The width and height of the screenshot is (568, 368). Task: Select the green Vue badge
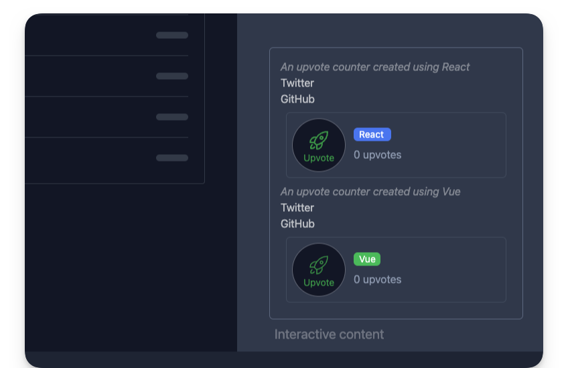pyautogui.click(x=367, y=259)
